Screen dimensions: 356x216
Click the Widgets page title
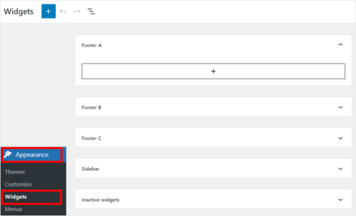point(18,11)
